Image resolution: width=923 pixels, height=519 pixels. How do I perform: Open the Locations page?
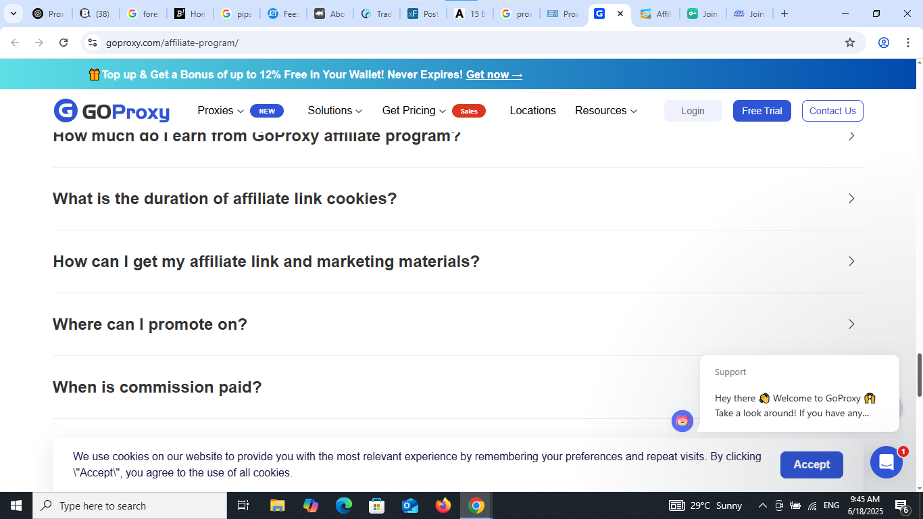[532, 111]
